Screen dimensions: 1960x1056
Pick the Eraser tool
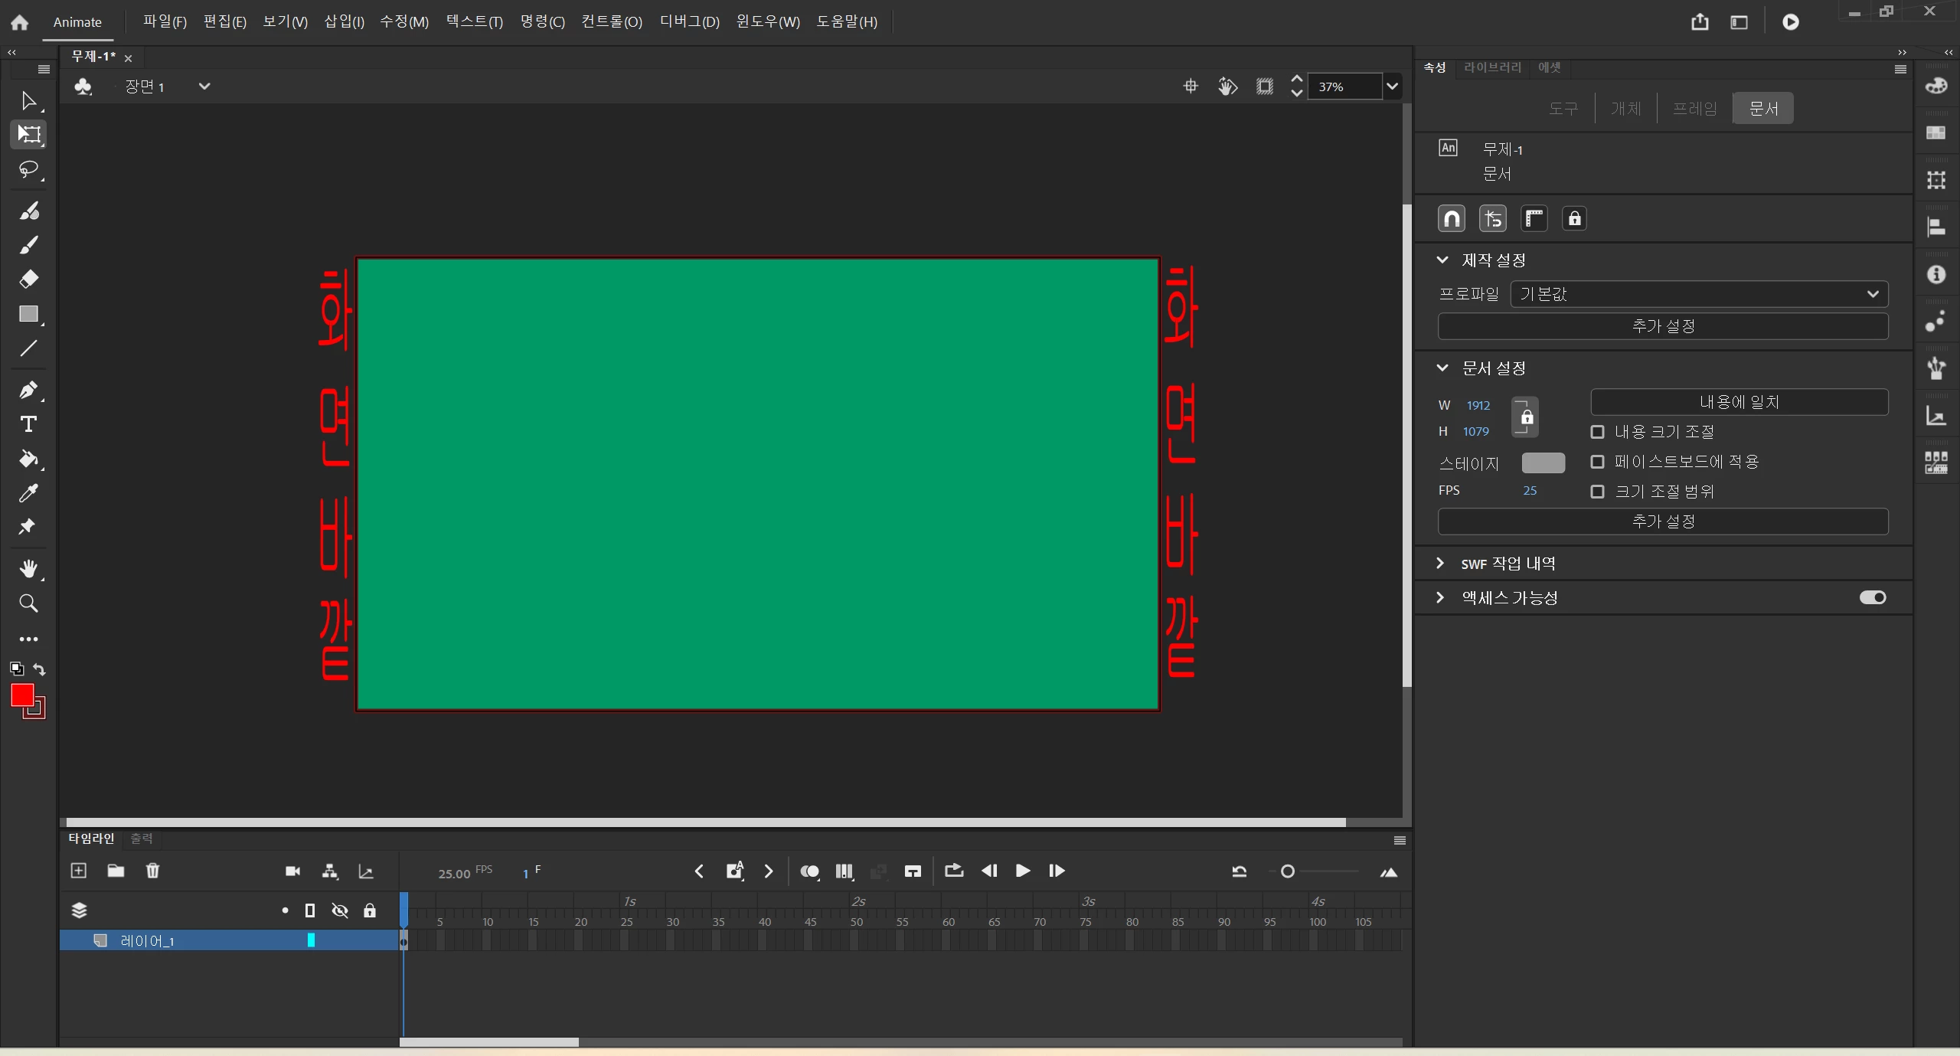[x=28, y=279]
